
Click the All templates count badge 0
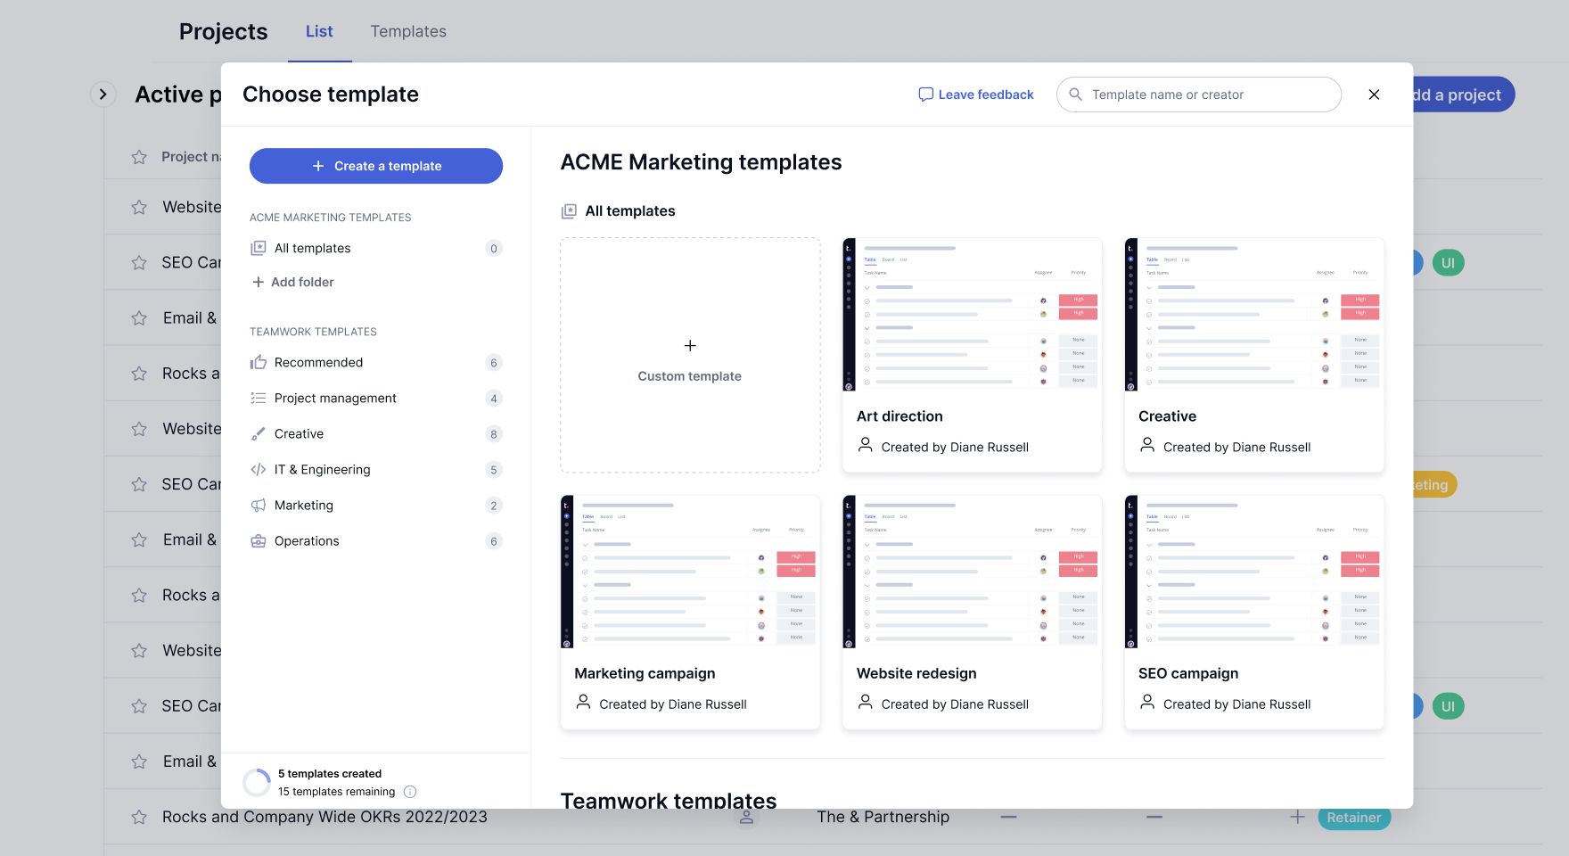(494, 248)
